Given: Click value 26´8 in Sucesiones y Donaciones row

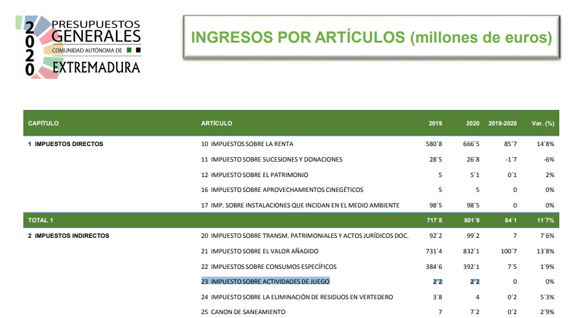Looking at the screenshot, I should click(473, 160).
